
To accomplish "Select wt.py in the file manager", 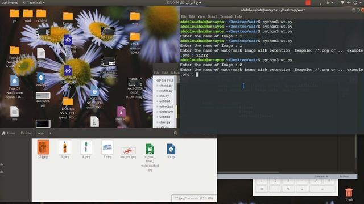I will pos(171,149).
